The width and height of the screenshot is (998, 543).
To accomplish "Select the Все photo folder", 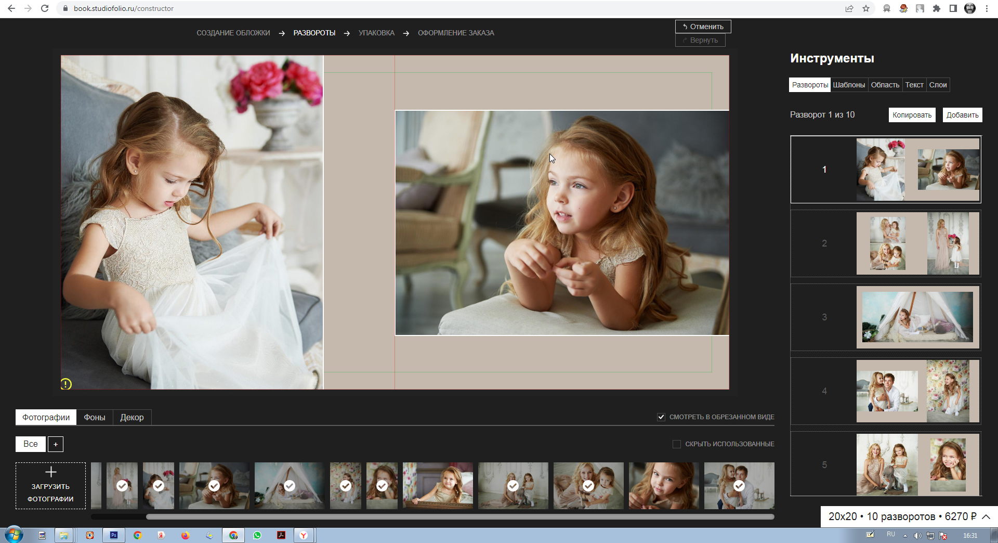I will tap(30, 444).
